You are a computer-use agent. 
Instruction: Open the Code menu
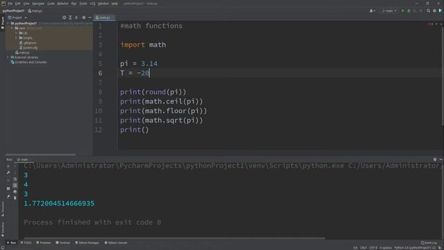tap(51, 3)
